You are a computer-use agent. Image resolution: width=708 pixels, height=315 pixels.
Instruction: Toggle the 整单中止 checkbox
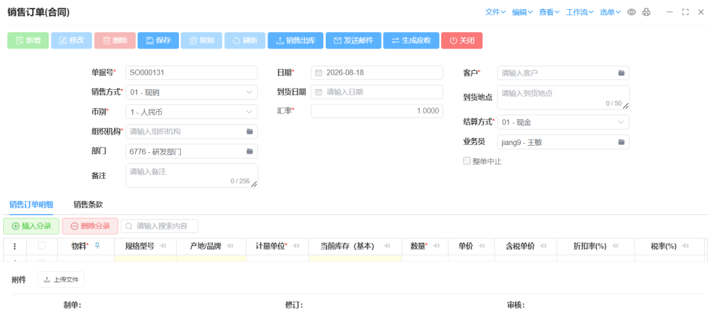467,161
